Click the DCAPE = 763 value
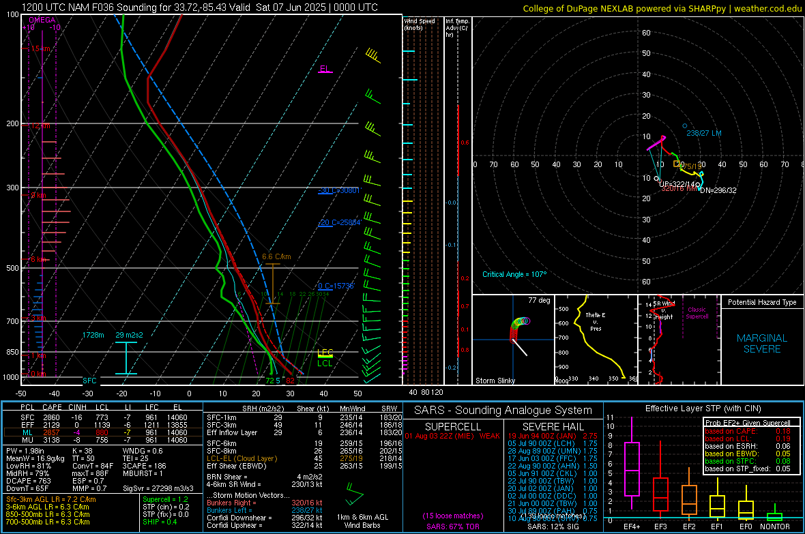The width and height of the screenshot is (805, 534). click(x=28, y=481)
